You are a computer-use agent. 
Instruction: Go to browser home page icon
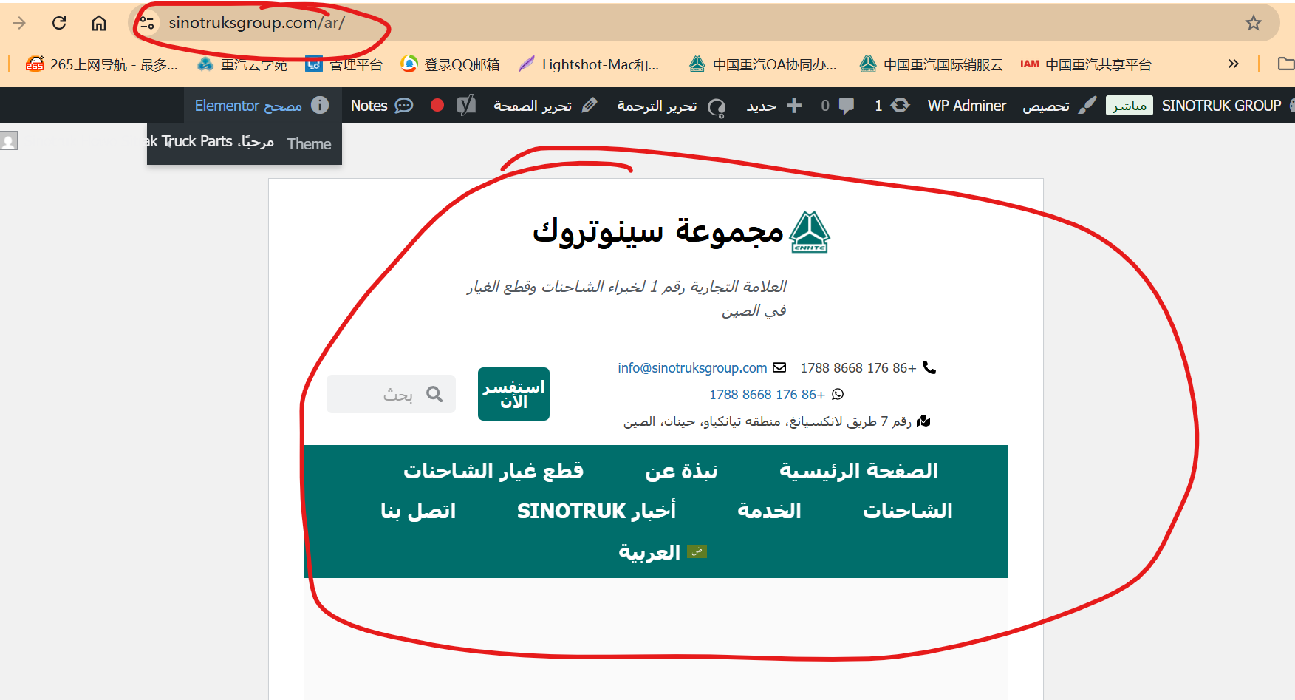(99, 23)
